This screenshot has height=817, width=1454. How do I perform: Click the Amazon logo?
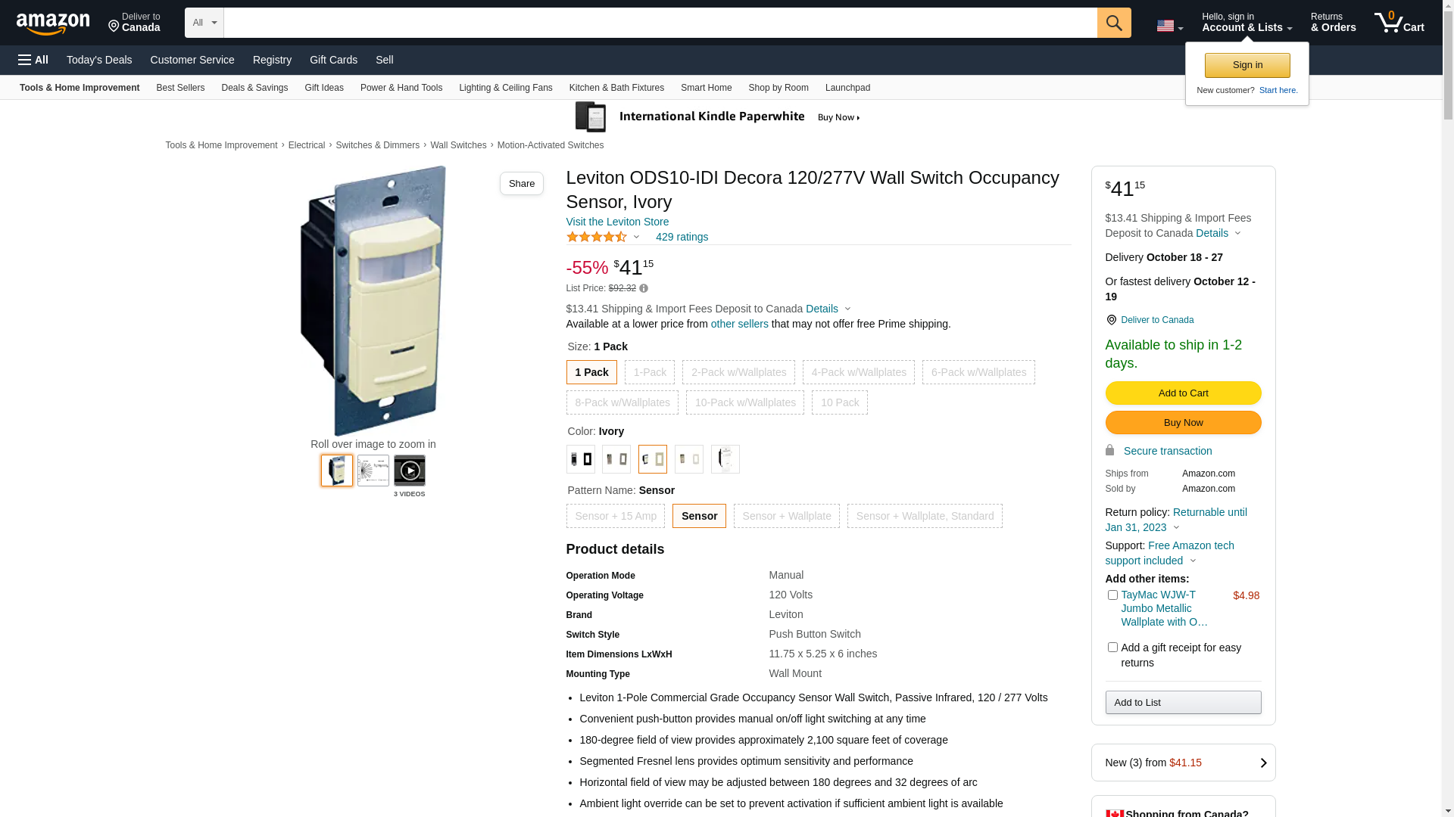(x=53, y=23)
